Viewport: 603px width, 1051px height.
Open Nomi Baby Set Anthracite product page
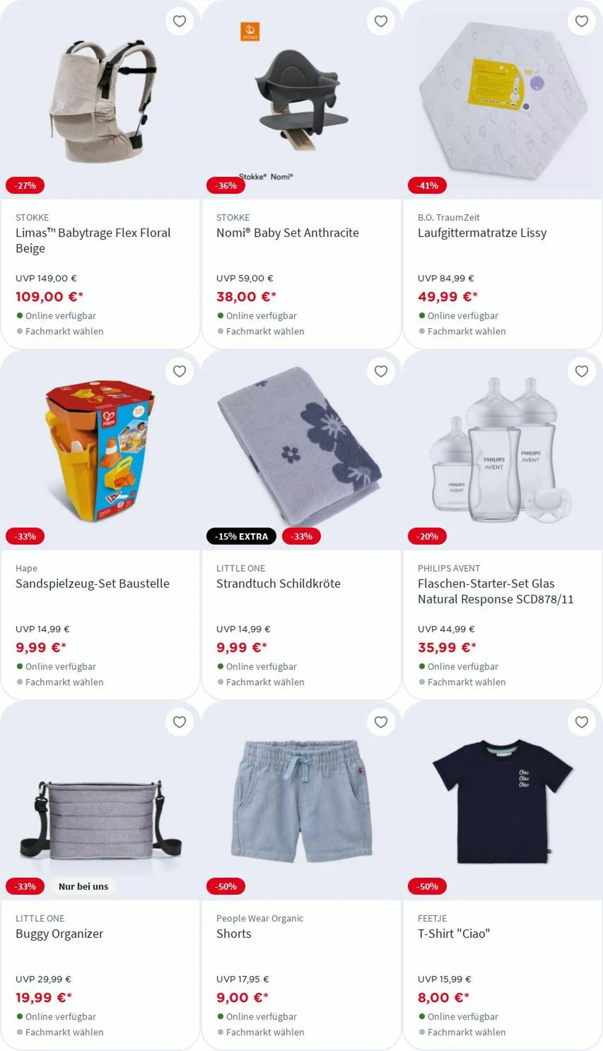(288, 233)
